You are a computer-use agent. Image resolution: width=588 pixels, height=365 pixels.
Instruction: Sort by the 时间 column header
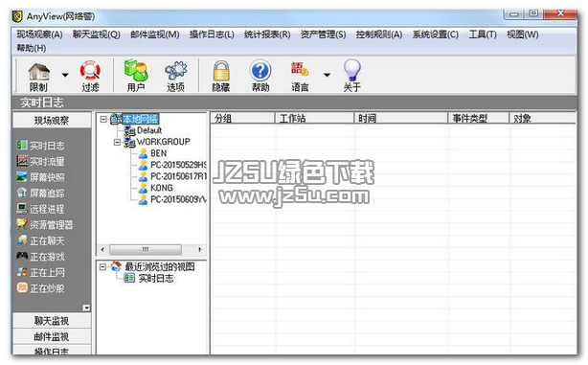point(401,119)
